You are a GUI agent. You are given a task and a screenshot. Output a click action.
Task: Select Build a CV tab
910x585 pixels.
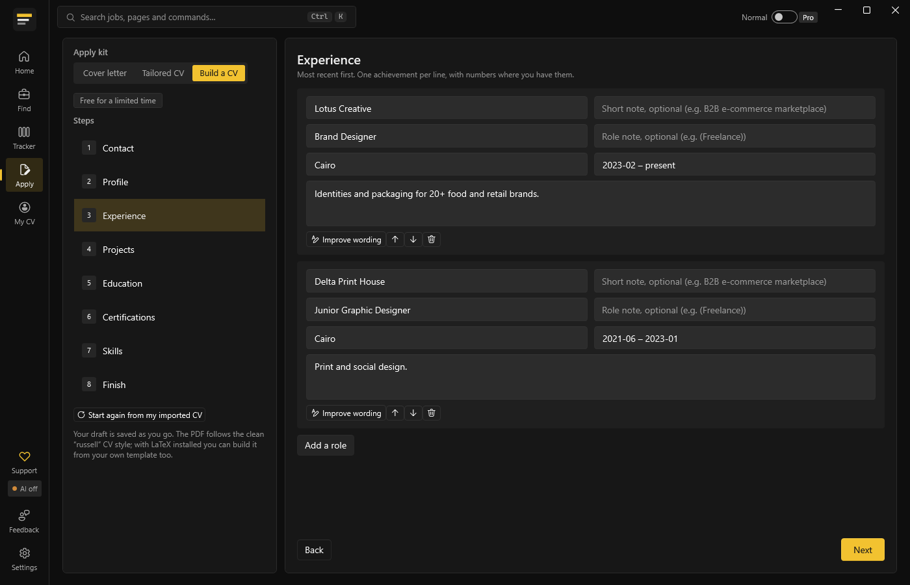[219, 73]
